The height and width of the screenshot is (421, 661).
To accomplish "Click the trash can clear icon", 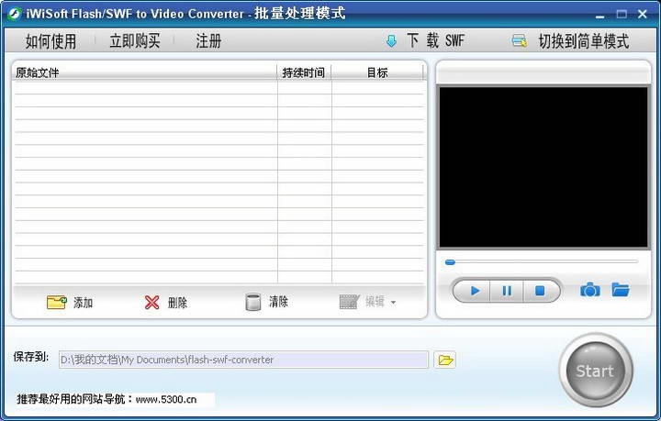I will [x=253, y=302].
